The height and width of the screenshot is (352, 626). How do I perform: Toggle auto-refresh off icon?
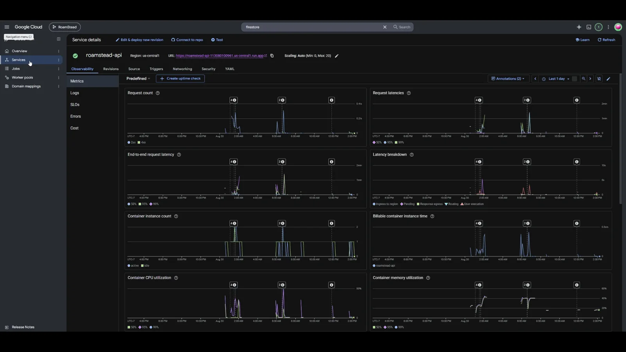pos(599,79)
